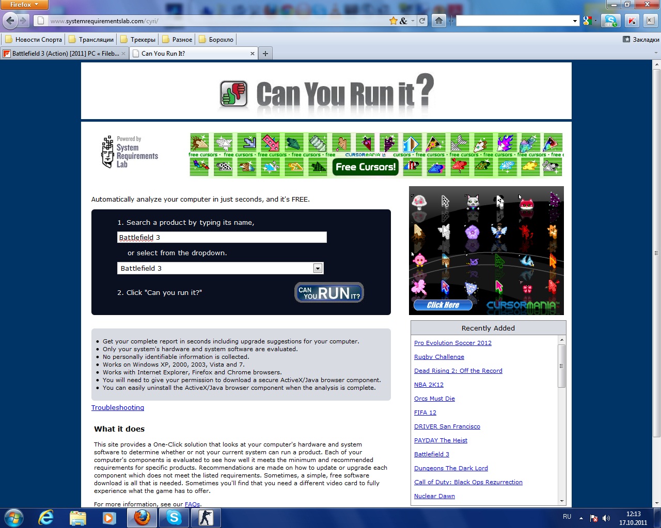Click the Recently Added list scrollbar thumb
Viewport: 661px width, 528px height.
(x=562, y=366)
